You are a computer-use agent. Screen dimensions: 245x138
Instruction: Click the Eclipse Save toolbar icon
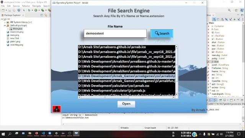[10, 10]
